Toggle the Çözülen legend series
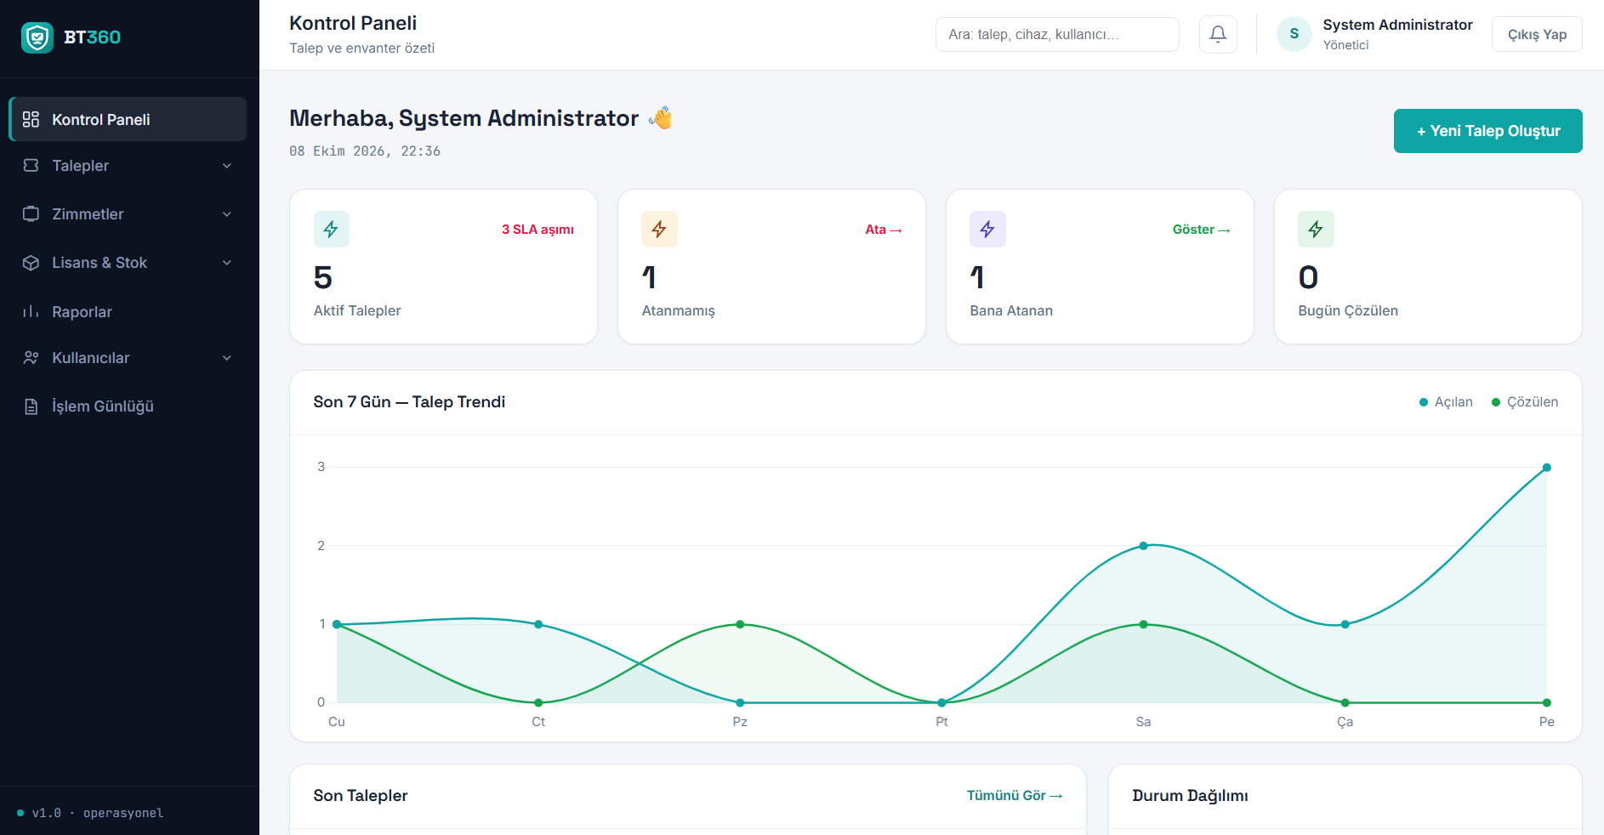Image resolution: width=1604 pixels, height=835 pixels. coord(1525,402)
